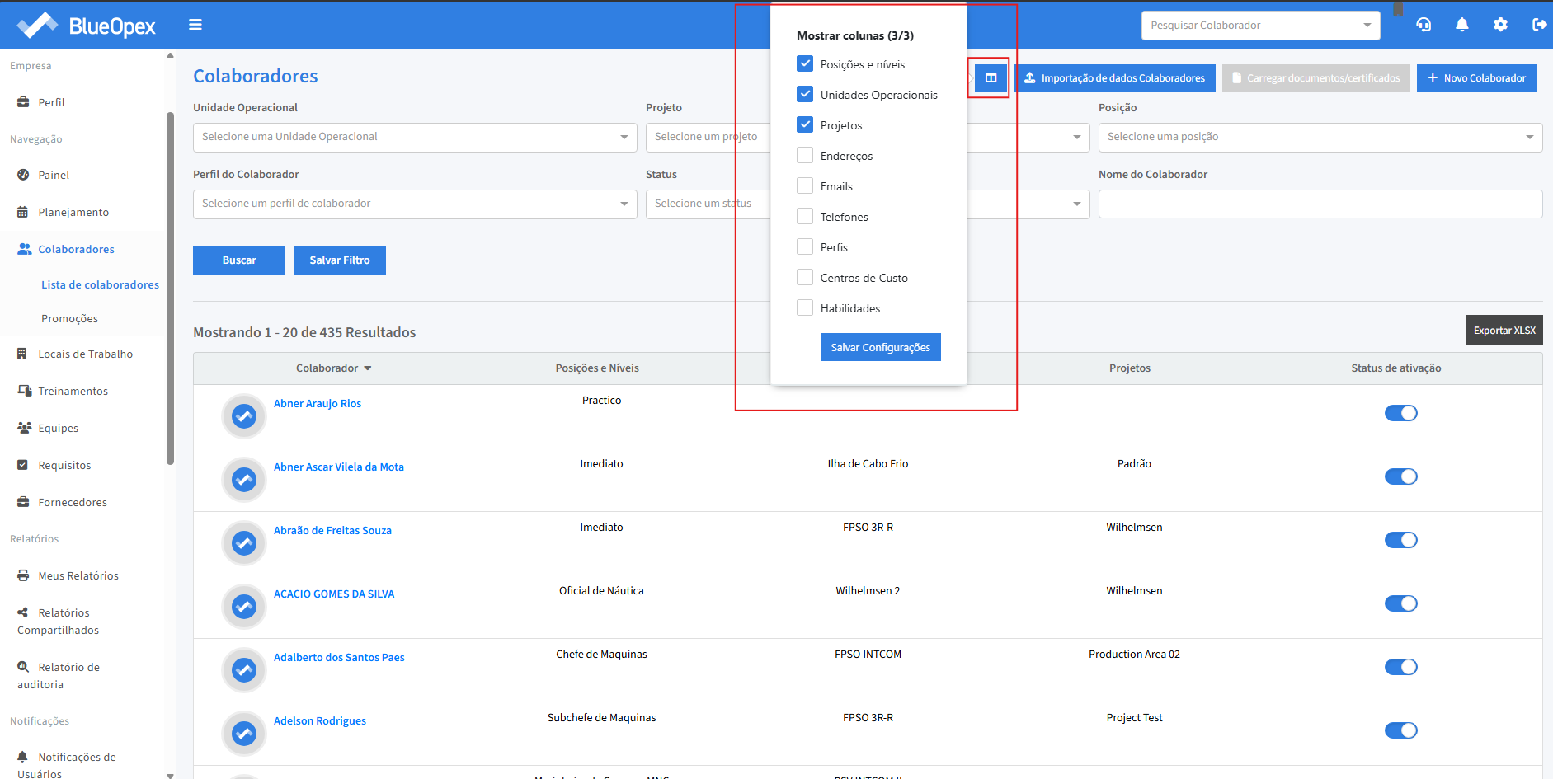Select Lista de colaboradores submenu
This screenshot has height=779, width=1553.
click(x=100, y=284)
